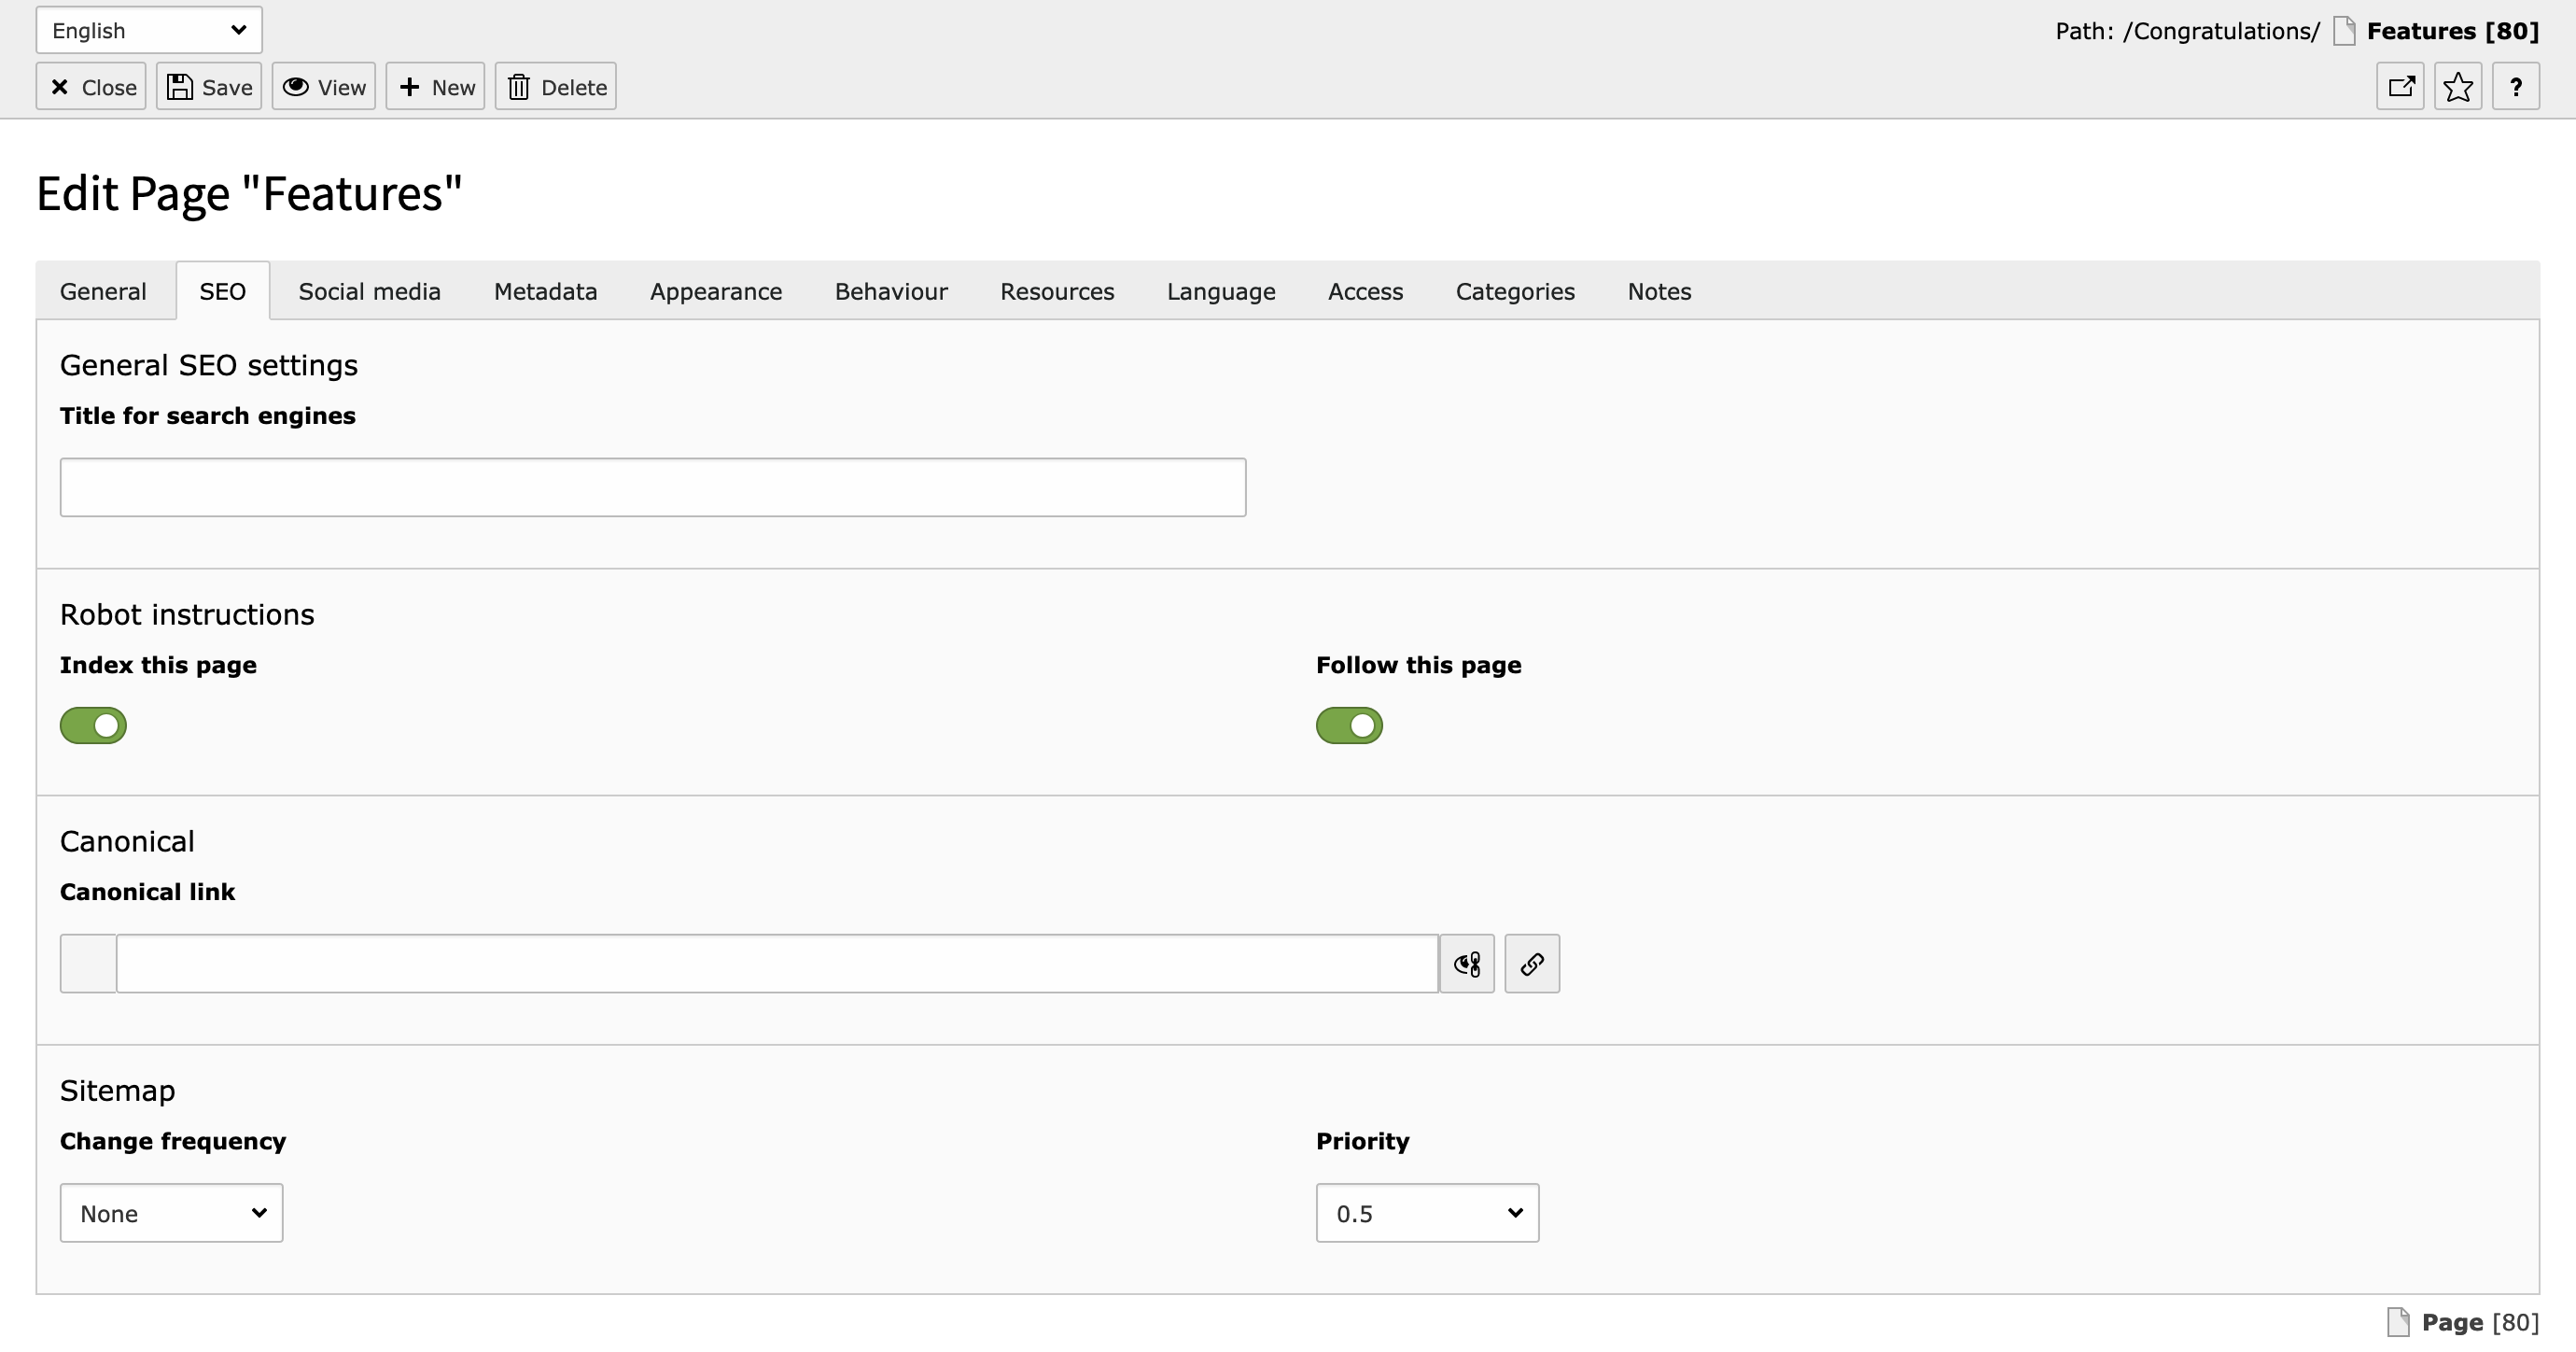The height and width of the screenshot is (1352, 2576).
Task: Open the English language dropdown
Action: coord(149,30)
